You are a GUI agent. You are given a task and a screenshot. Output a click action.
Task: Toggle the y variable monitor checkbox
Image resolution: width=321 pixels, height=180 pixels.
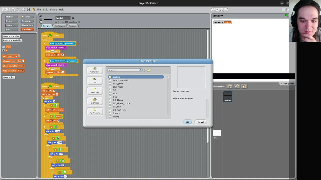[4, 50]
